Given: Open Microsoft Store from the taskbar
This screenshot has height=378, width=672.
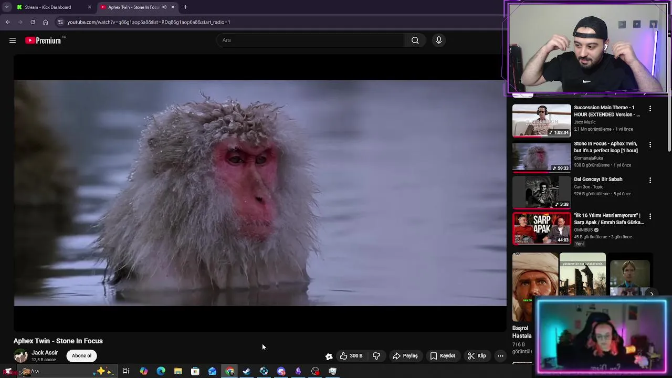Looking at the screenshot, I should coord(195,371).
